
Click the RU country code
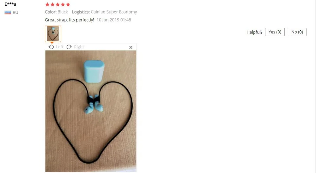15,13
